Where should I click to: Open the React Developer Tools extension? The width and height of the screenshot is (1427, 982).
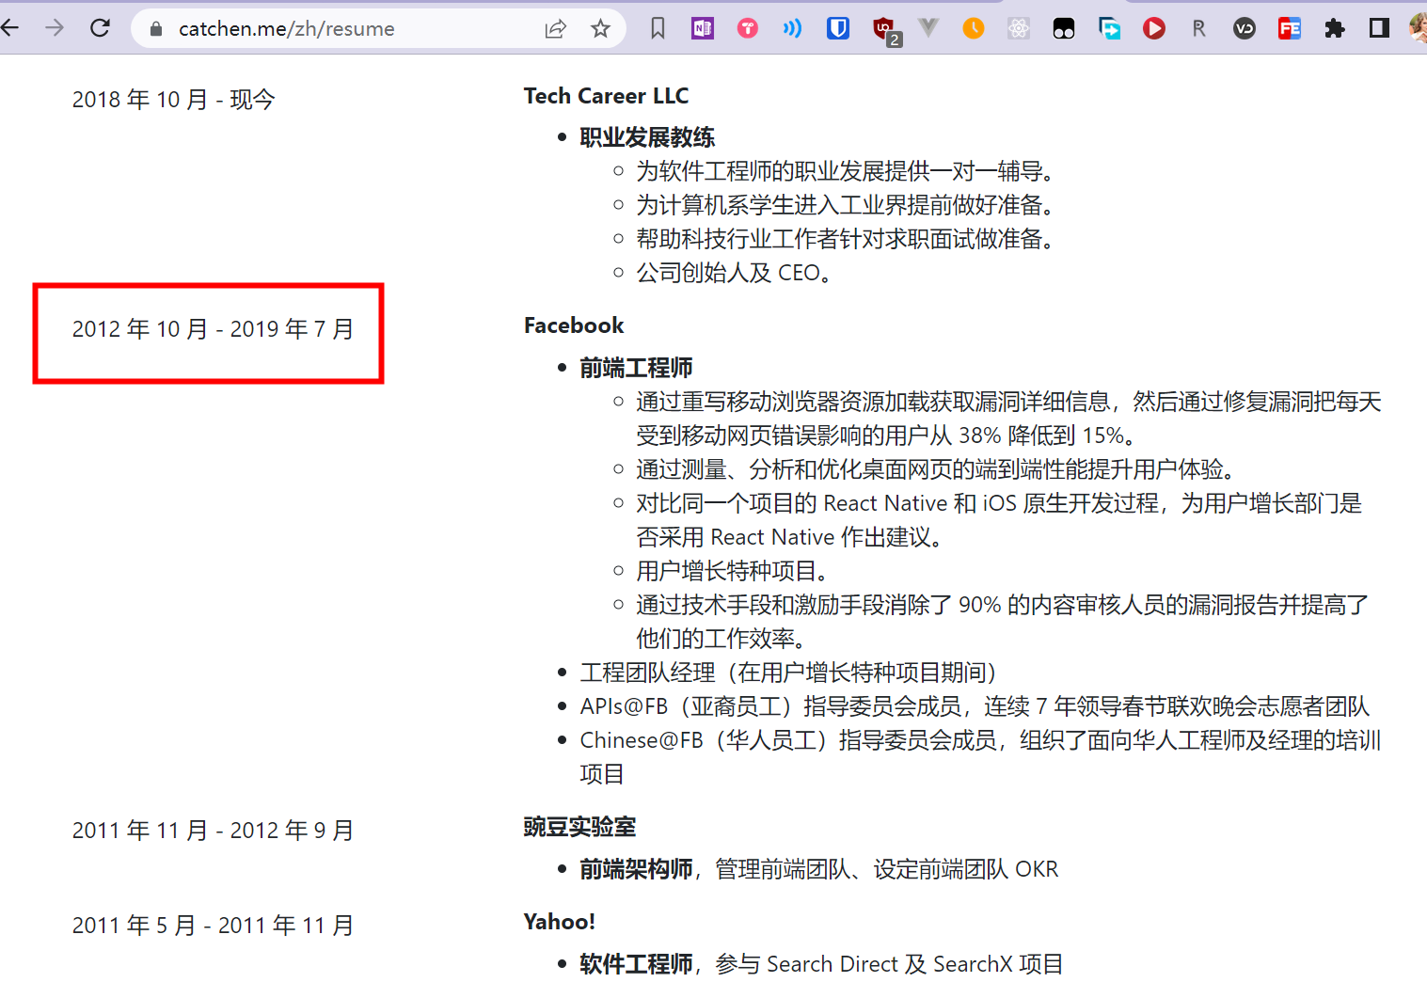pos(1019,28)
